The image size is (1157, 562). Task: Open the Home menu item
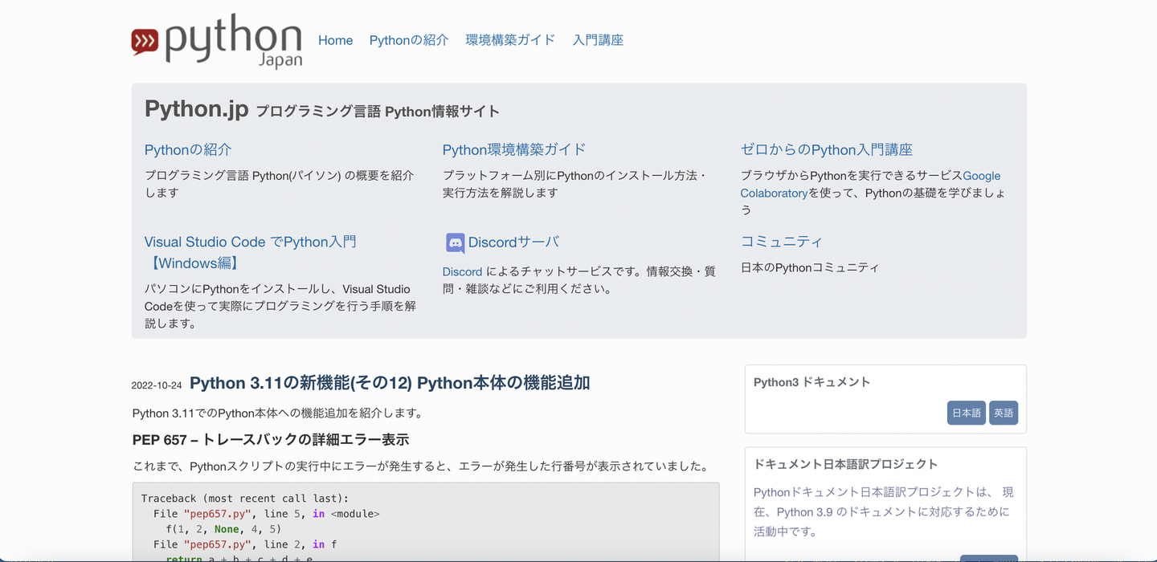335,40
